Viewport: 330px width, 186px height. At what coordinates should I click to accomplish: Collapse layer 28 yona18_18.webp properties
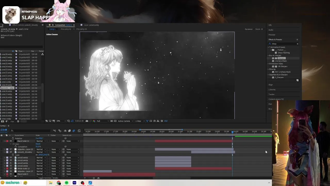tap(5, 152)
